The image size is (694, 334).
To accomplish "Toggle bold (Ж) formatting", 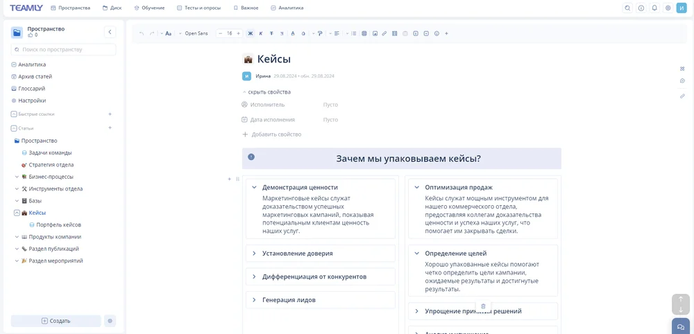I will tap(251, 33).
